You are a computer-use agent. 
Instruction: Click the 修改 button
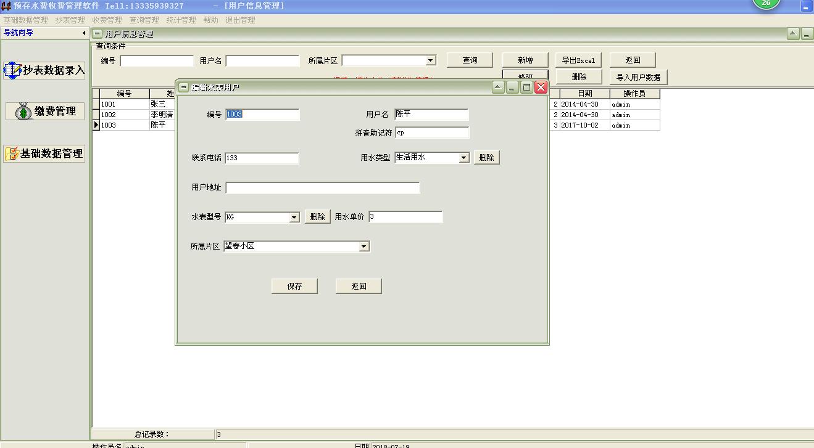click(x=525, y=75)
